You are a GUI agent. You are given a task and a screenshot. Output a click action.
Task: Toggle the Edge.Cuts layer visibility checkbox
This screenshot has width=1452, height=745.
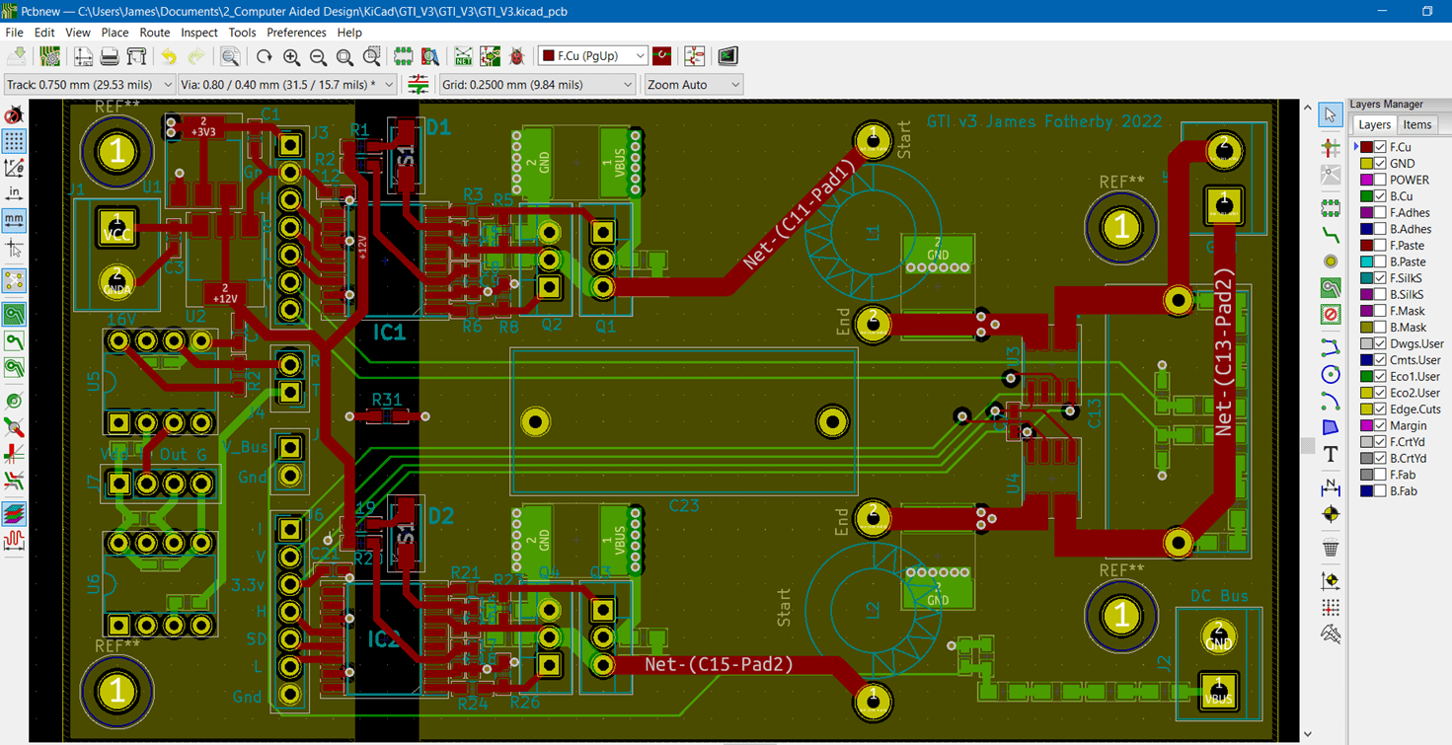point(1380,409)
